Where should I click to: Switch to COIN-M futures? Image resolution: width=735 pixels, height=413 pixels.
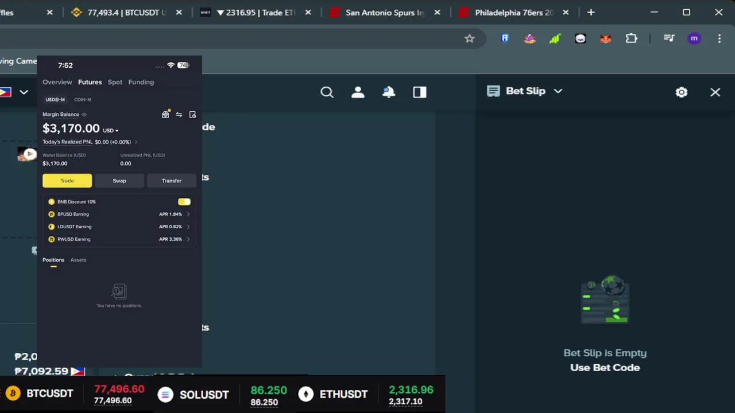click(x=83, y=100)
